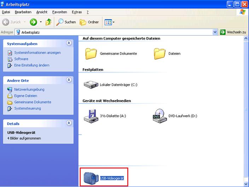Viewport: 249px width, 187px height.
Task: Click the Windows logo throbber
Action: point(243,12)
